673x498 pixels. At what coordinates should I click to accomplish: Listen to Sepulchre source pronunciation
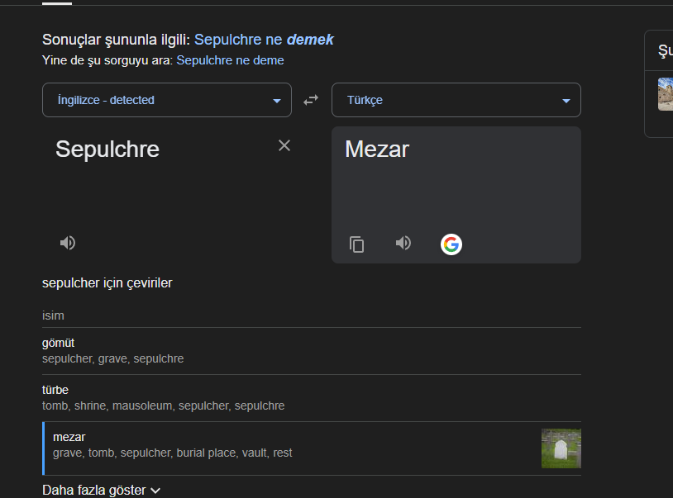(x=68, y=243)
